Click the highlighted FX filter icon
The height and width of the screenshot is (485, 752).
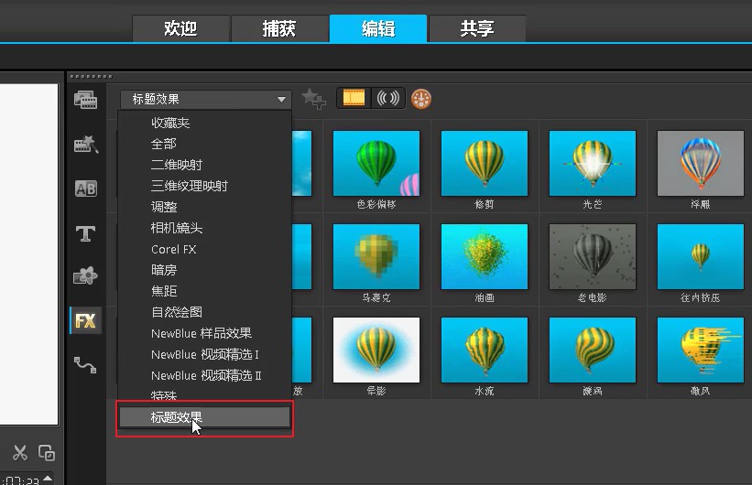pos(85,320)
